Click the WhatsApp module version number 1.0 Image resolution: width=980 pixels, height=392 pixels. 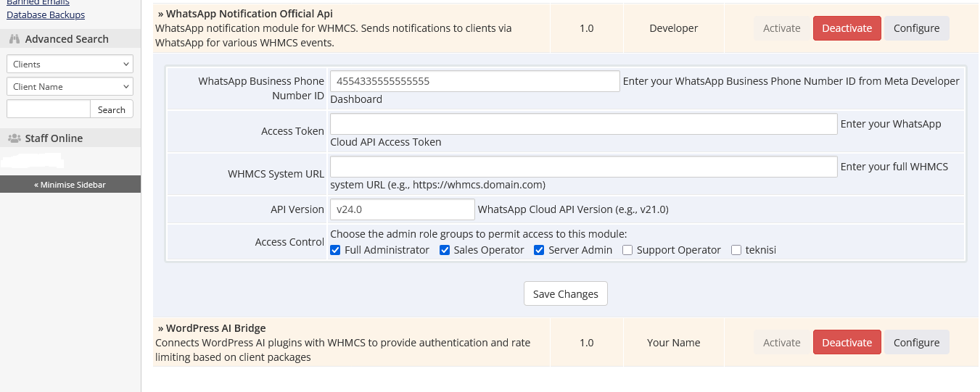pyautogui.click(x=586, y=28)
